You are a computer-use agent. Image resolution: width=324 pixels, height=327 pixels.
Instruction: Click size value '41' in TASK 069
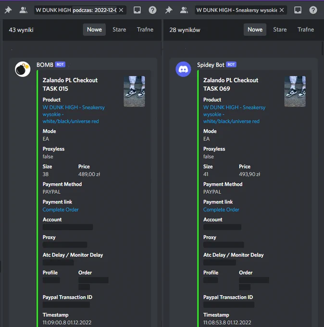click(206, 174)
